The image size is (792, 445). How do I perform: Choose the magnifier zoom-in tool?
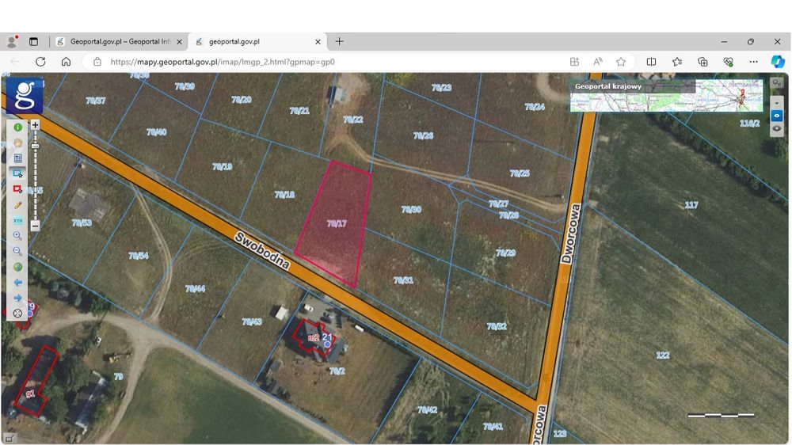pyautogui.click(x=17, y=236)
